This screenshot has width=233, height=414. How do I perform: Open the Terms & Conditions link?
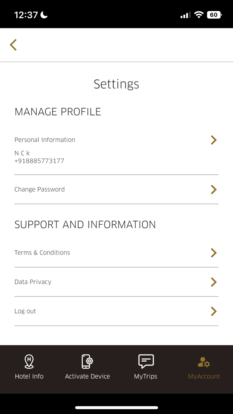42,253
